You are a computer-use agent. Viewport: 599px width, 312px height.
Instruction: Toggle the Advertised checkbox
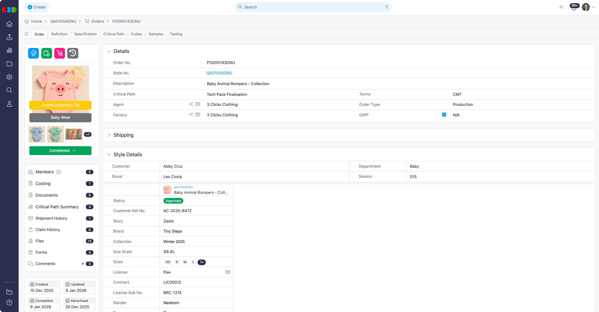pyautogui.click(x=92, y=301)
